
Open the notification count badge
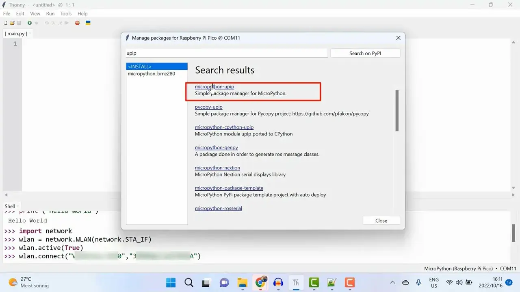coord(509,282)
